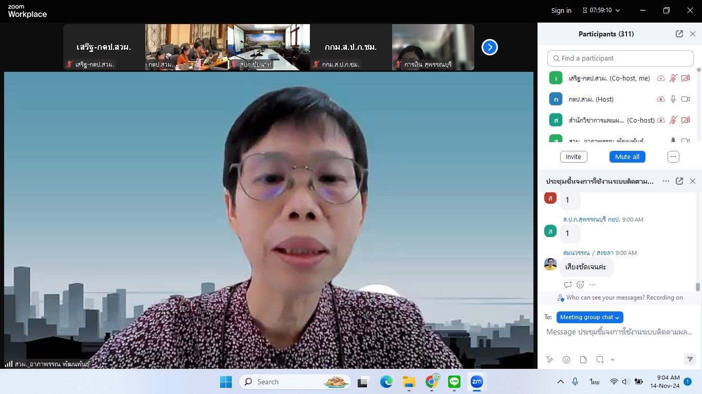Image resolution: width=702 pixels, height=394 pixels.
Task: Open chat header more options menu
Action: 666,181
